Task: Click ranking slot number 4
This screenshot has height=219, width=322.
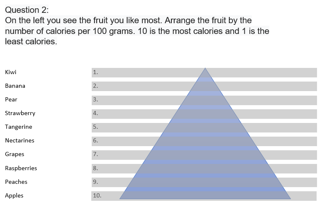Action: 204,114
